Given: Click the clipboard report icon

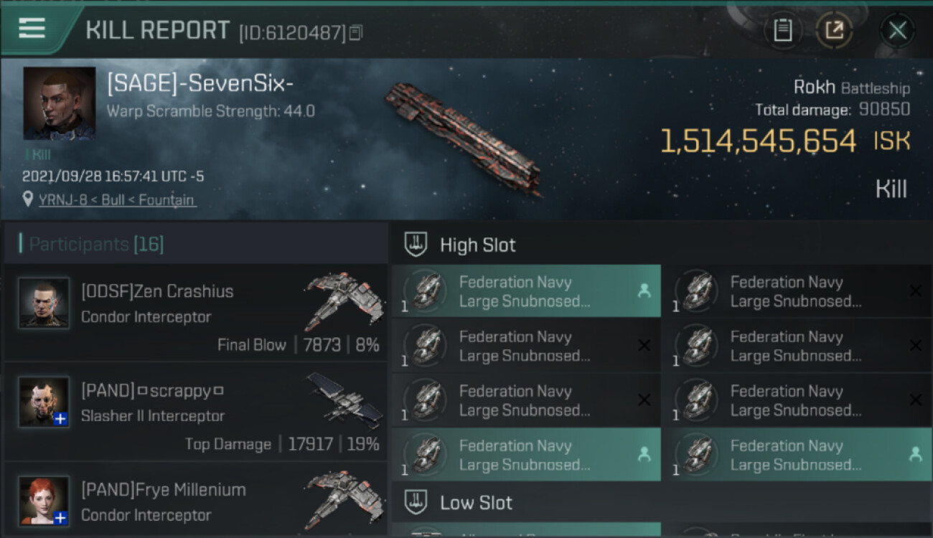Looking at the screenshot, I should coord(782,30).
